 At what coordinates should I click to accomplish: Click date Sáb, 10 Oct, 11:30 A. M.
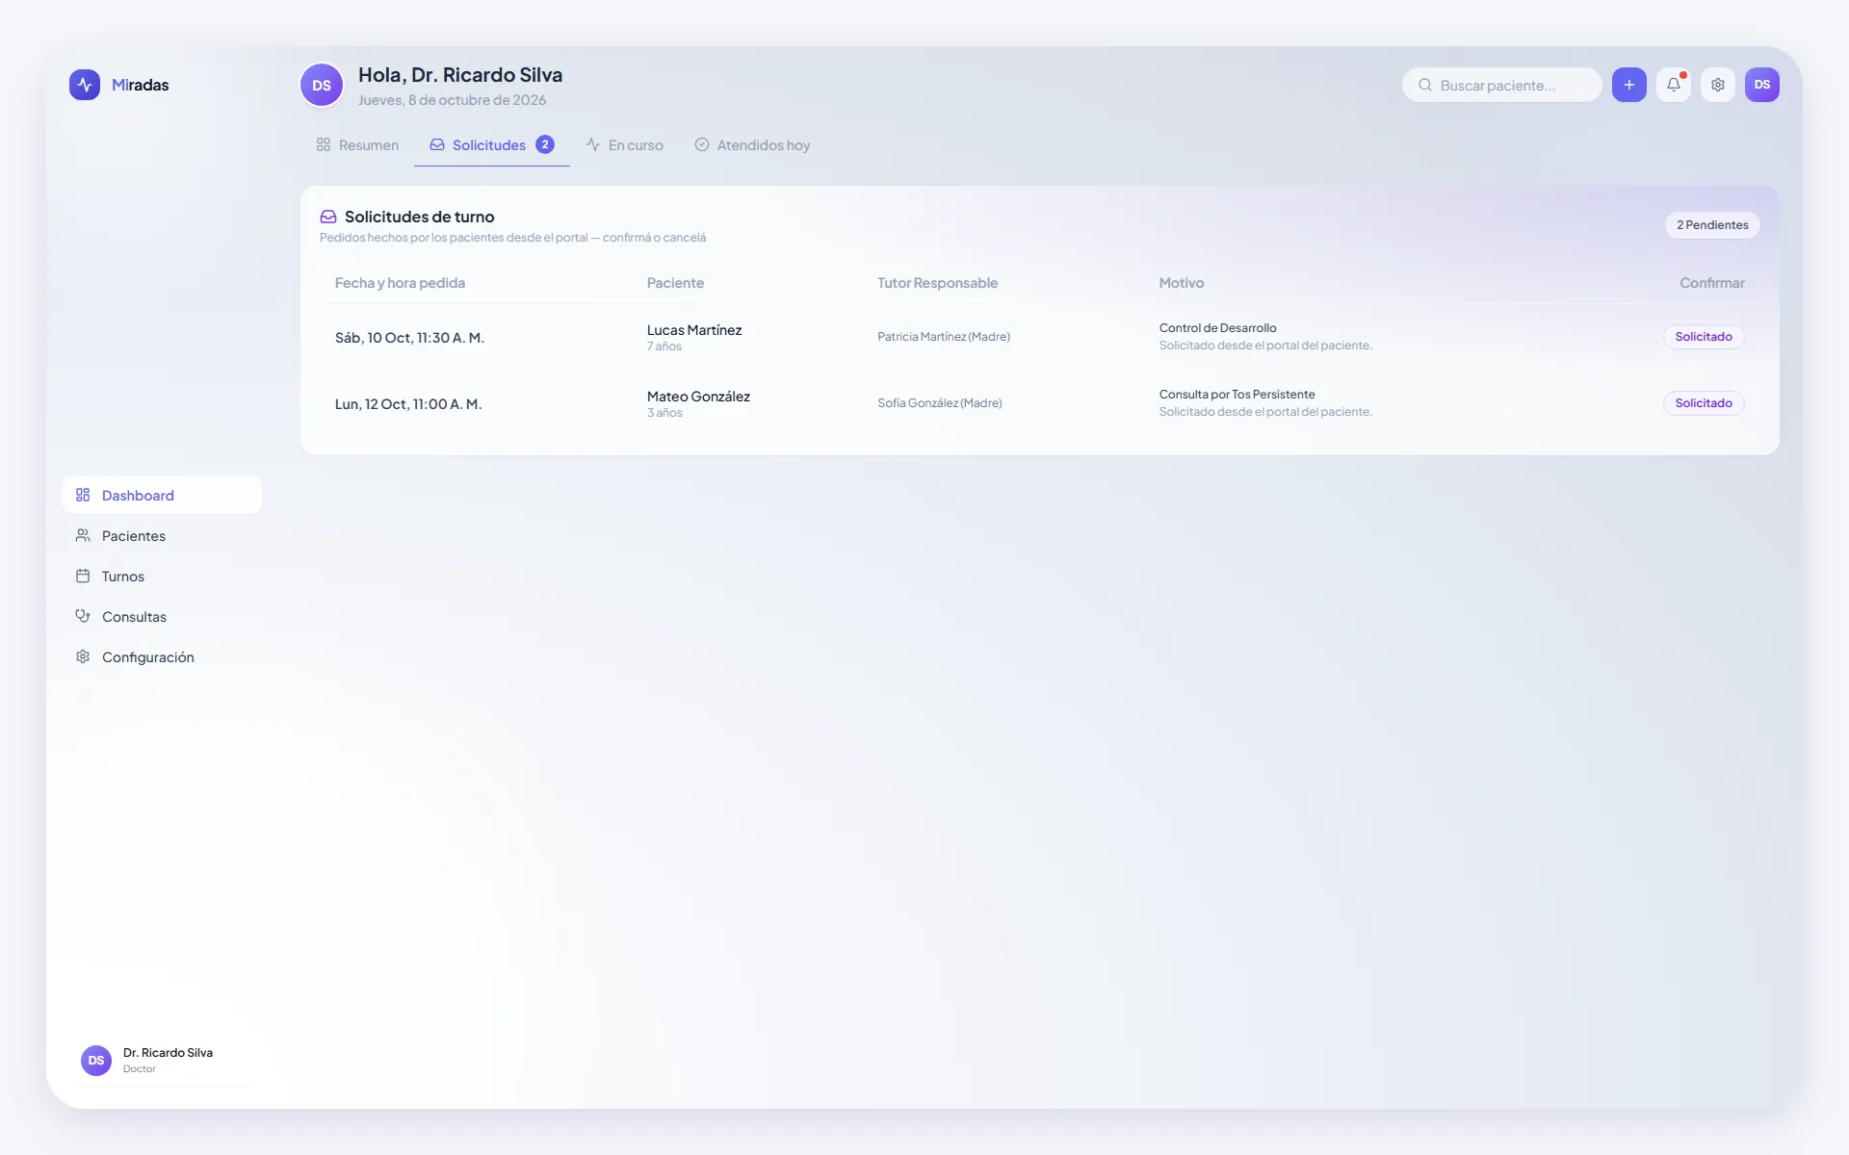pyautogui.click(x=409, y=338)
